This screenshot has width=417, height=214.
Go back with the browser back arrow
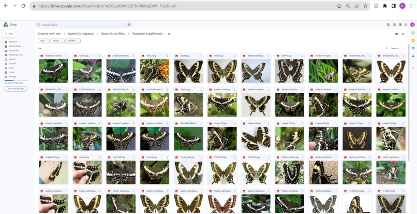(x=6, y=6)
